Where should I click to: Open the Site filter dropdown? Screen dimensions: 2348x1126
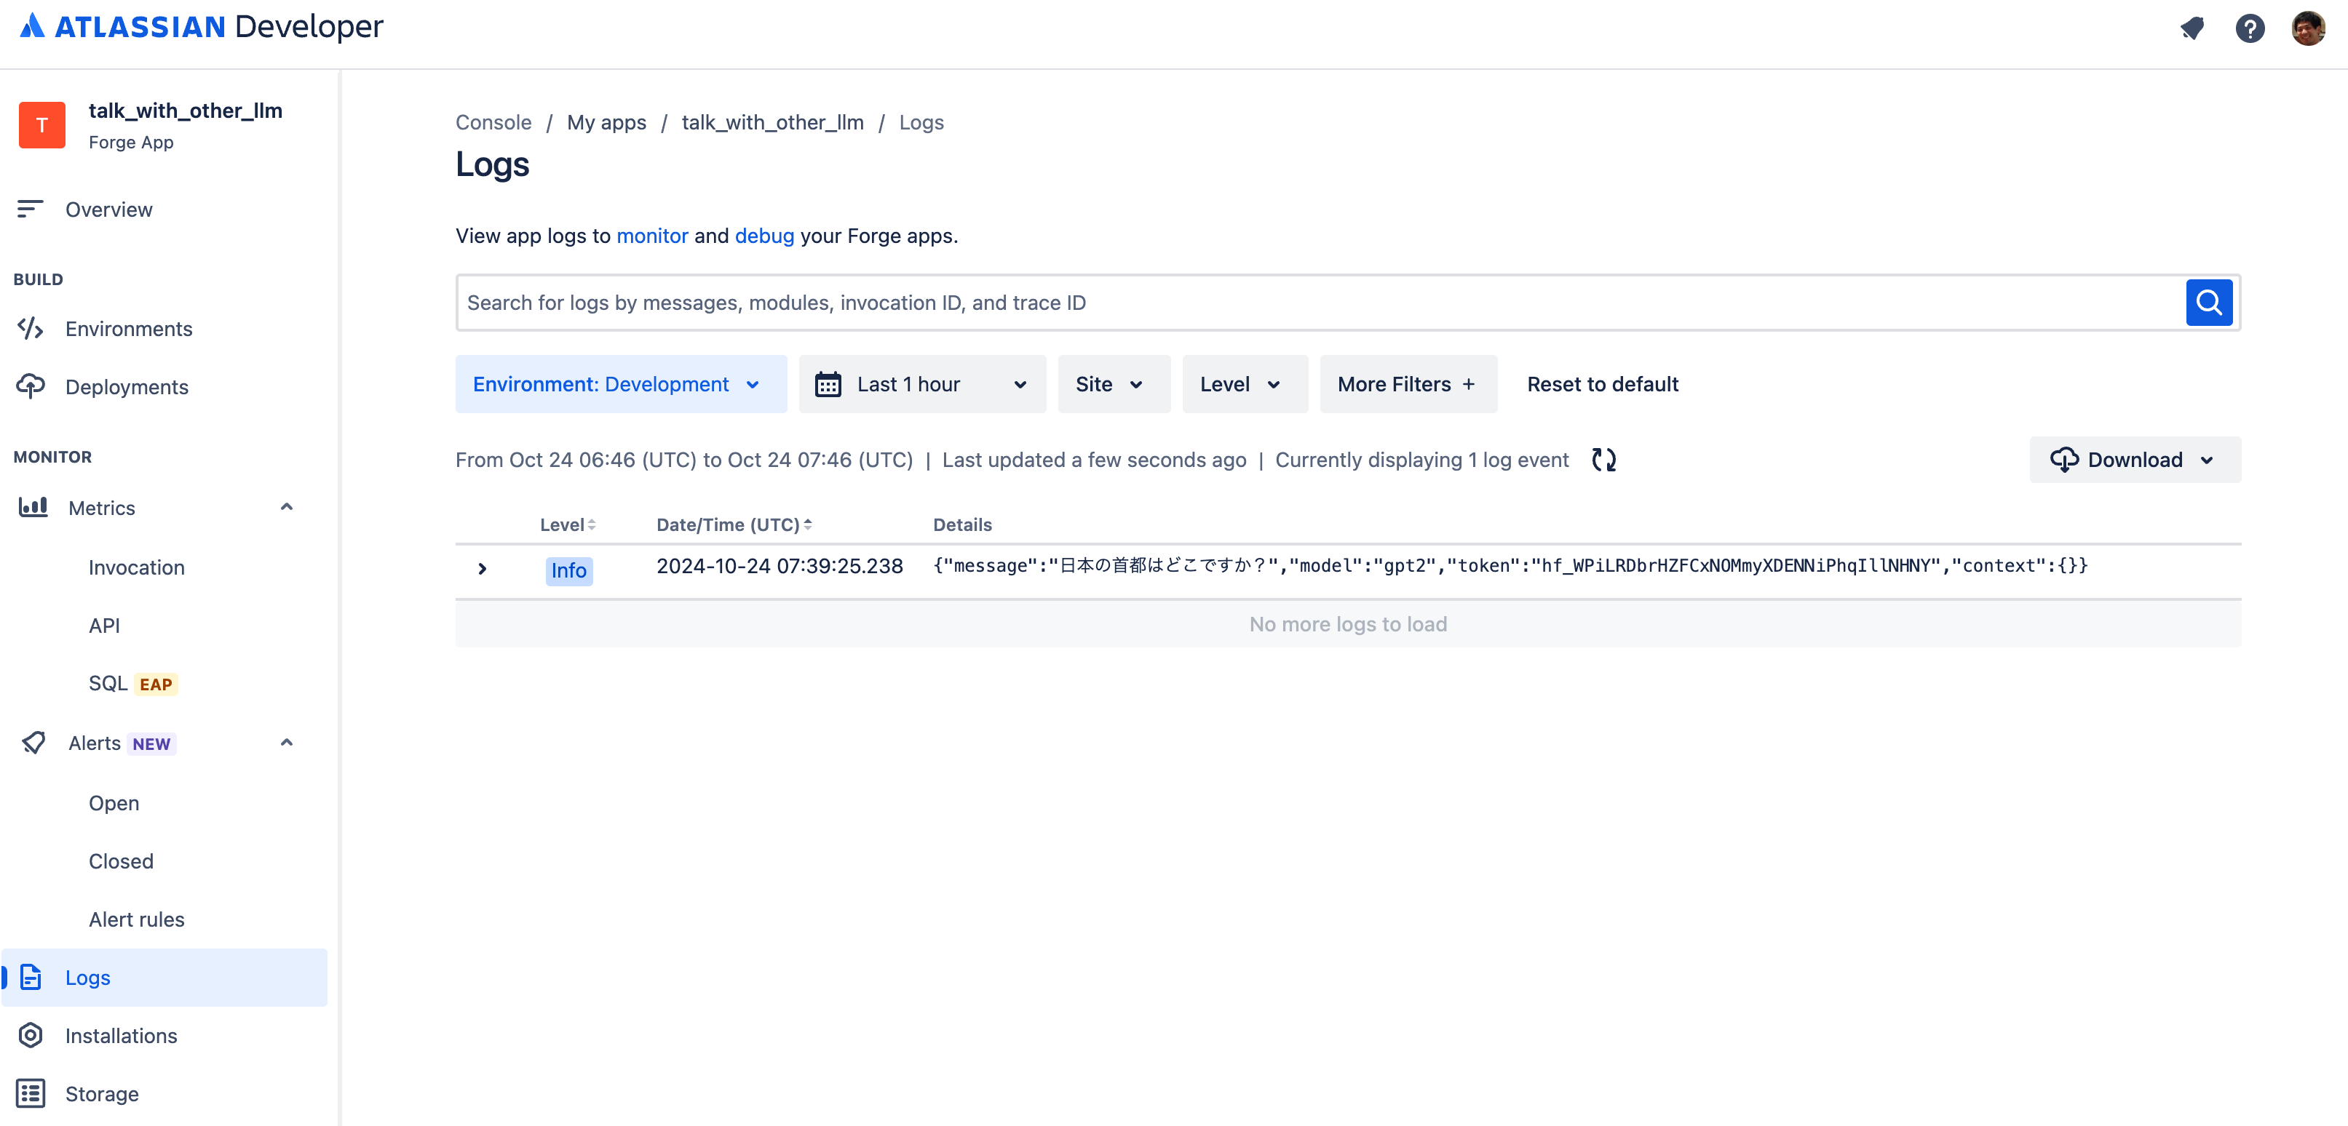point(1114,385)
